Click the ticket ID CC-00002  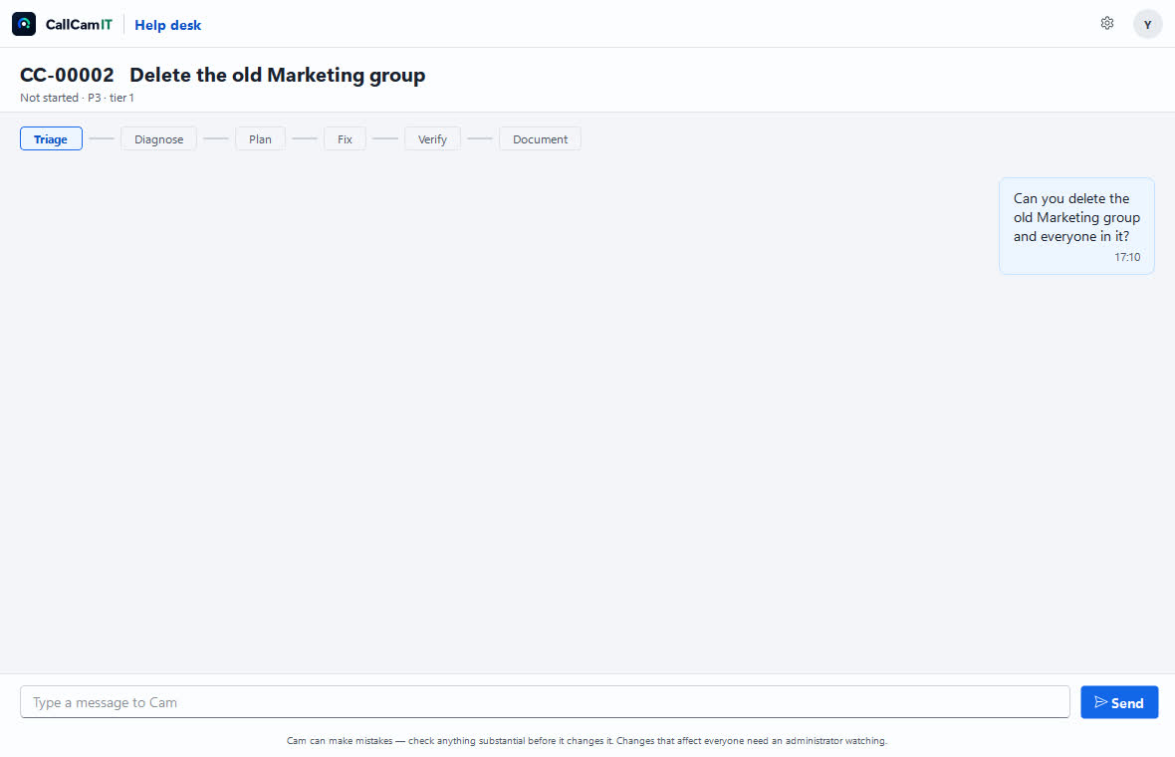[x=67, y=75]
